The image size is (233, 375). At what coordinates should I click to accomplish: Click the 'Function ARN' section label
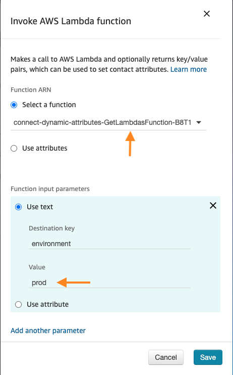click(31, 90)
